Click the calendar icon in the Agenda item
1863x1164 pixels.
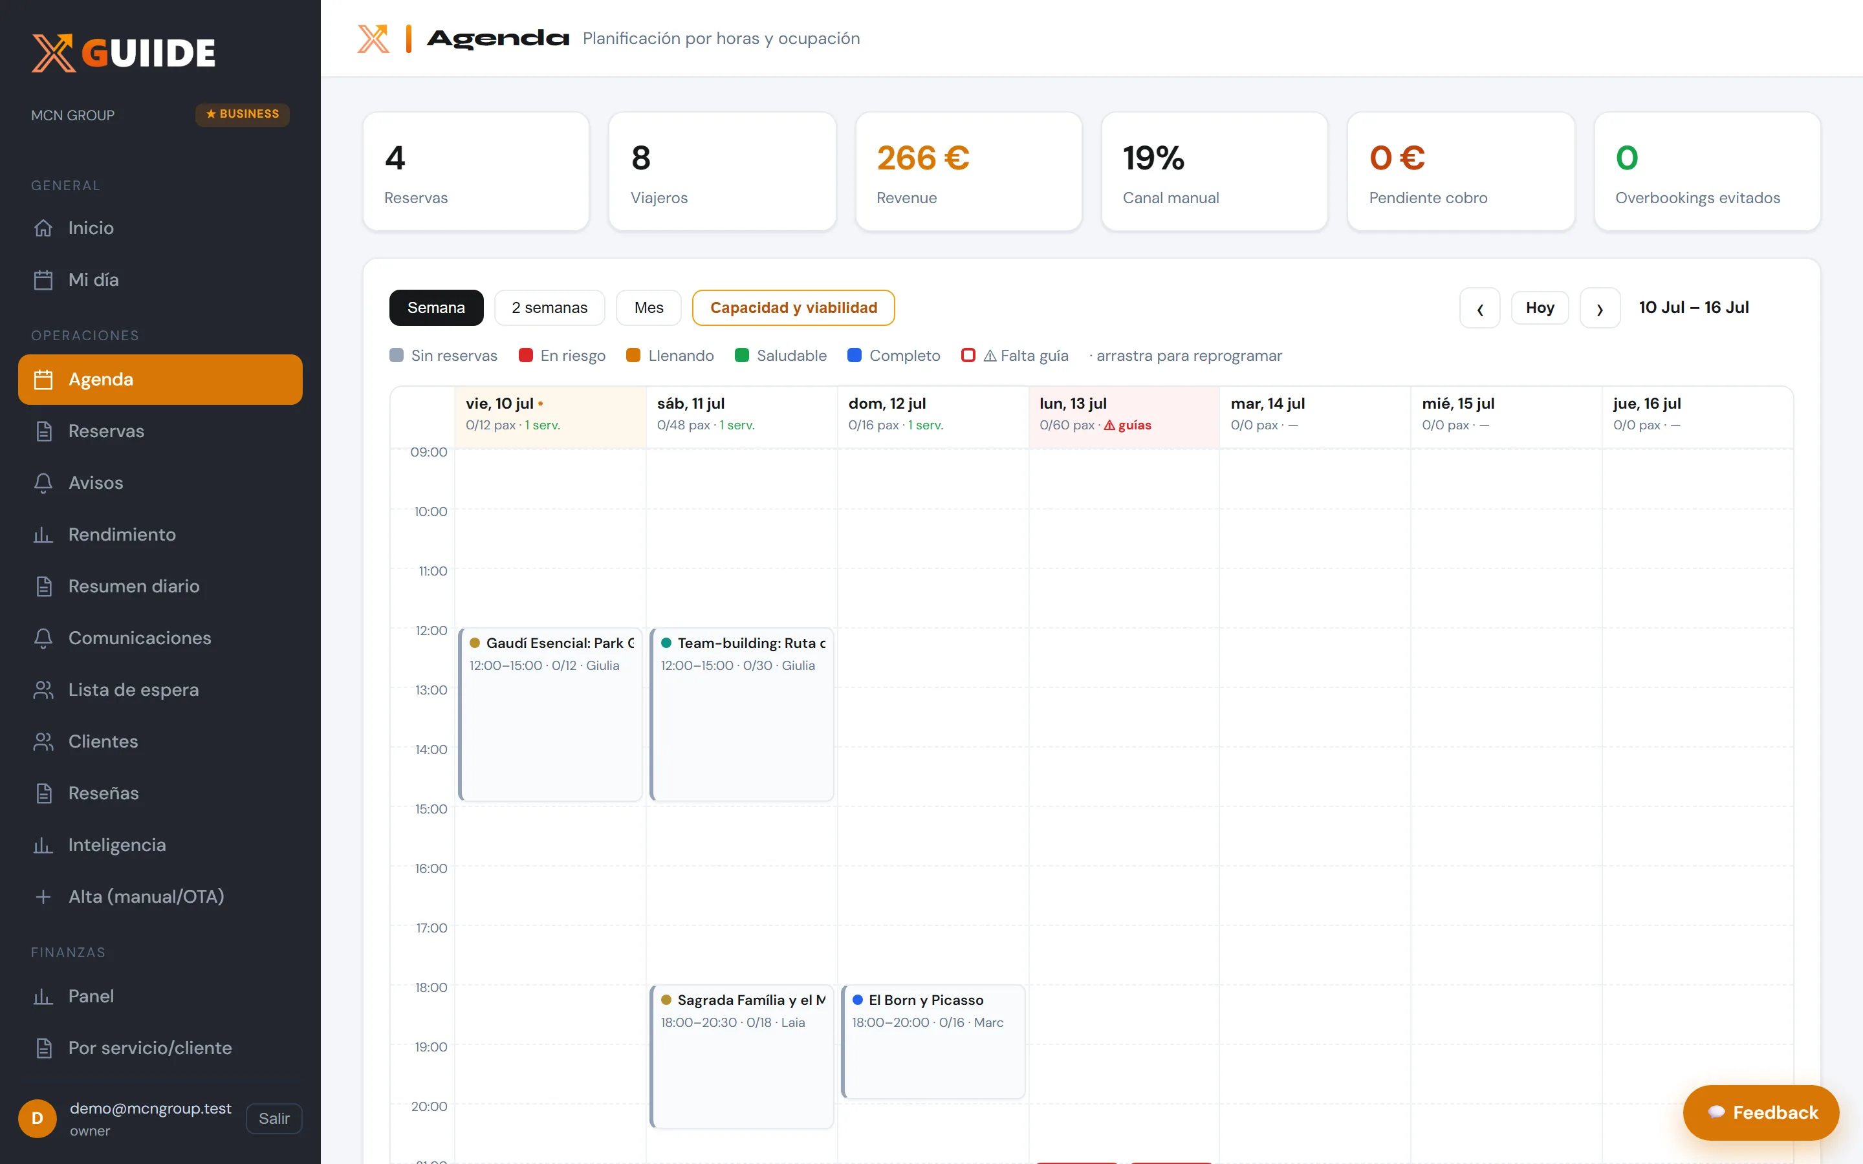43,380
